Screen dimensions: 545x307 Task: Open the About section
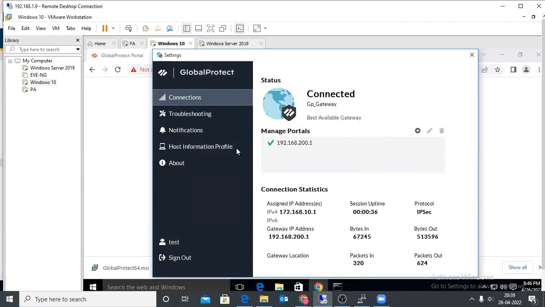click(x=203, y=163)
